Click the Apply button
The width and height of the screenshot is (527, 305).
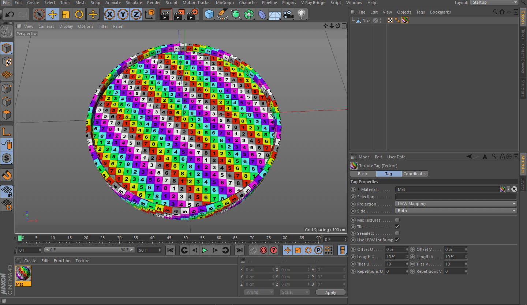coord(330,292)
